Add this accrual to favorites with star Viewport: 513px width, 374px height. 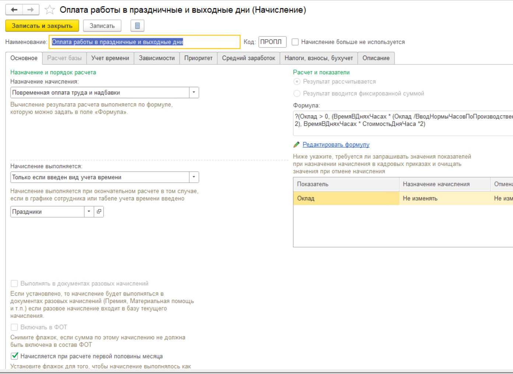coord(50,10)
